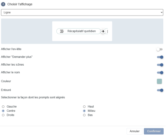Image resolution: width=167 pixels, height=138 pixels.
Task: Click the Confirmer button
Action: [154, 131]
